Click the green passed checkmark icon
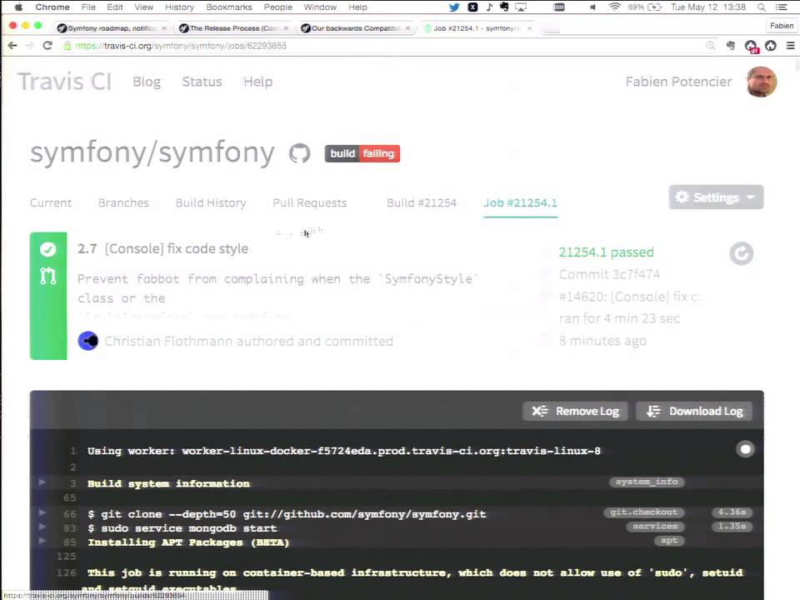Image resolution: width=800 pixels, height=600 pixels. 48,249
